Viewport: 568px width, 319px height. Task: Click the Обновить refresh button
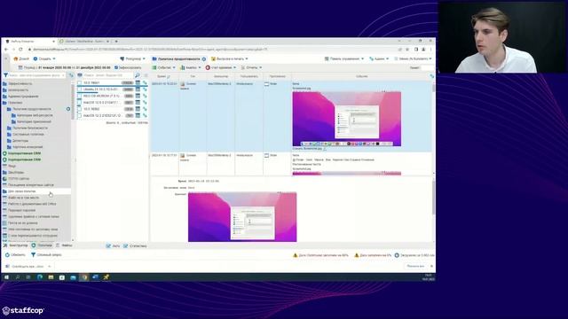[x=15, y=255]
